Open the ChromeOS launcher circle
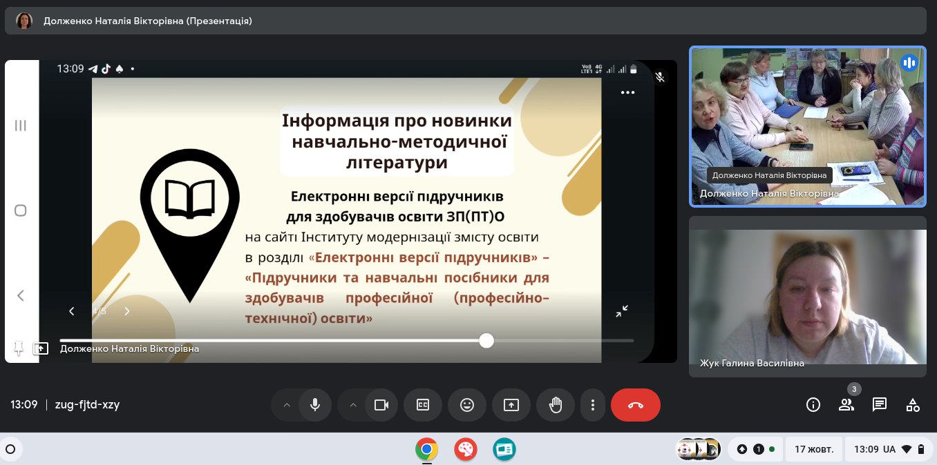Image resolution: width=937 pixels, height=465 pixels. point(11,450)
